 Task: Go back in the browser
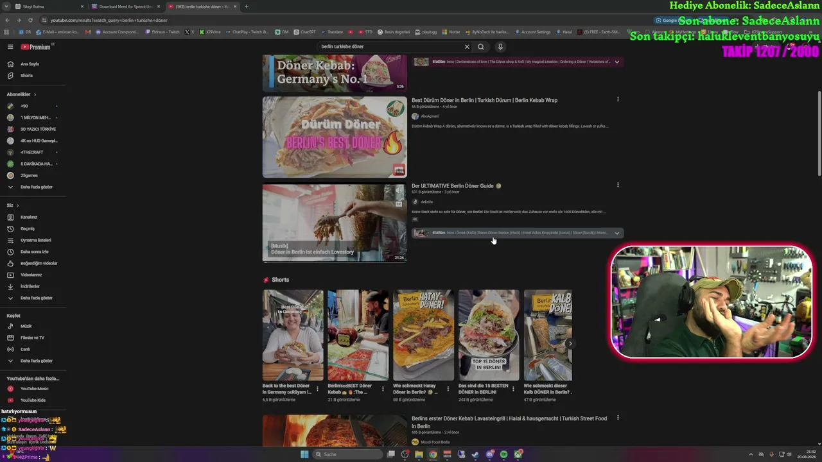coord(7,20)
